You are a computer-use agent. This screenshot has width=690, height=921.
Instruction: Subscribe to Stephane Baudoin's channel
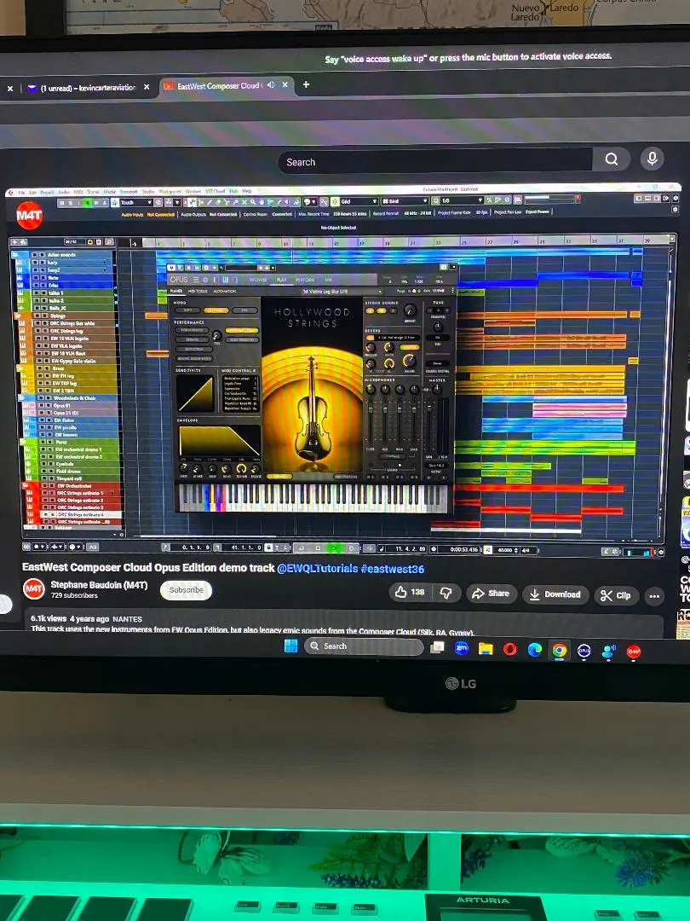(186, 590)
